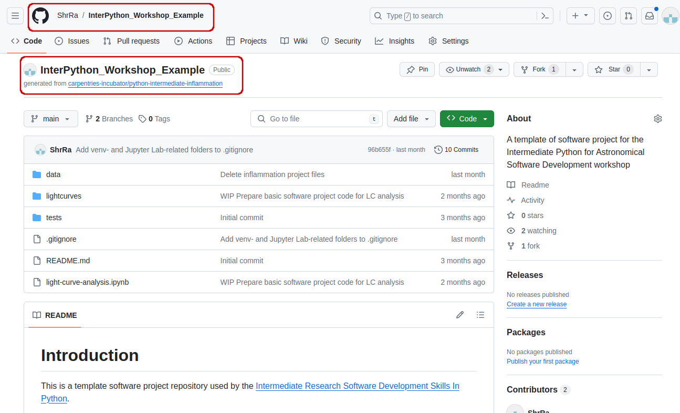680x413 pixels.
Task: Open repository About settings gear
Action: 658,119
